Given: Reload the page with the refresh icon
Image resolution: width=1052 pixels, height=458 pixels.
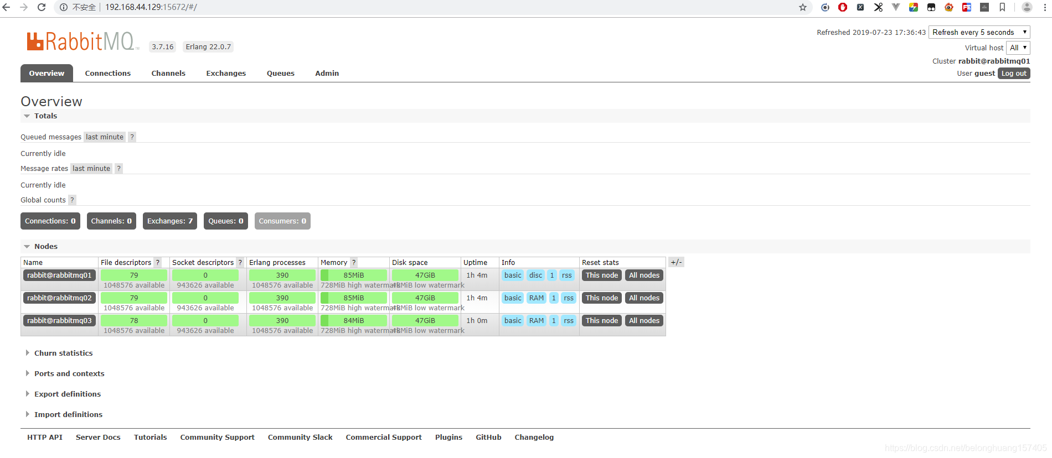Looking at the screenshot, I should [42, 7].
